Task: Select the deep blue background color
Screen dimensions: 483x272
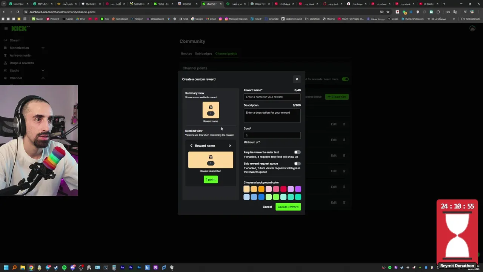Action: [261, 197]
